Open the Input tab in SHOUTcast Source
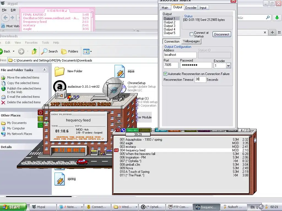The height and width of the screenshot is (211, 282). 203,8
